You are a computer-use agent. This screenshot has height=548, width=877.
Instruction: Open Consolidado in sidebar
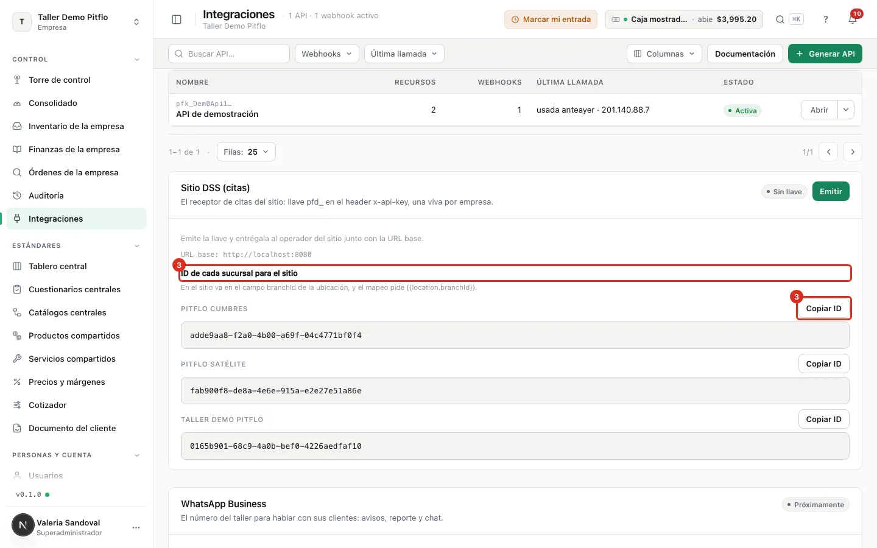click(x=76, y=103)
